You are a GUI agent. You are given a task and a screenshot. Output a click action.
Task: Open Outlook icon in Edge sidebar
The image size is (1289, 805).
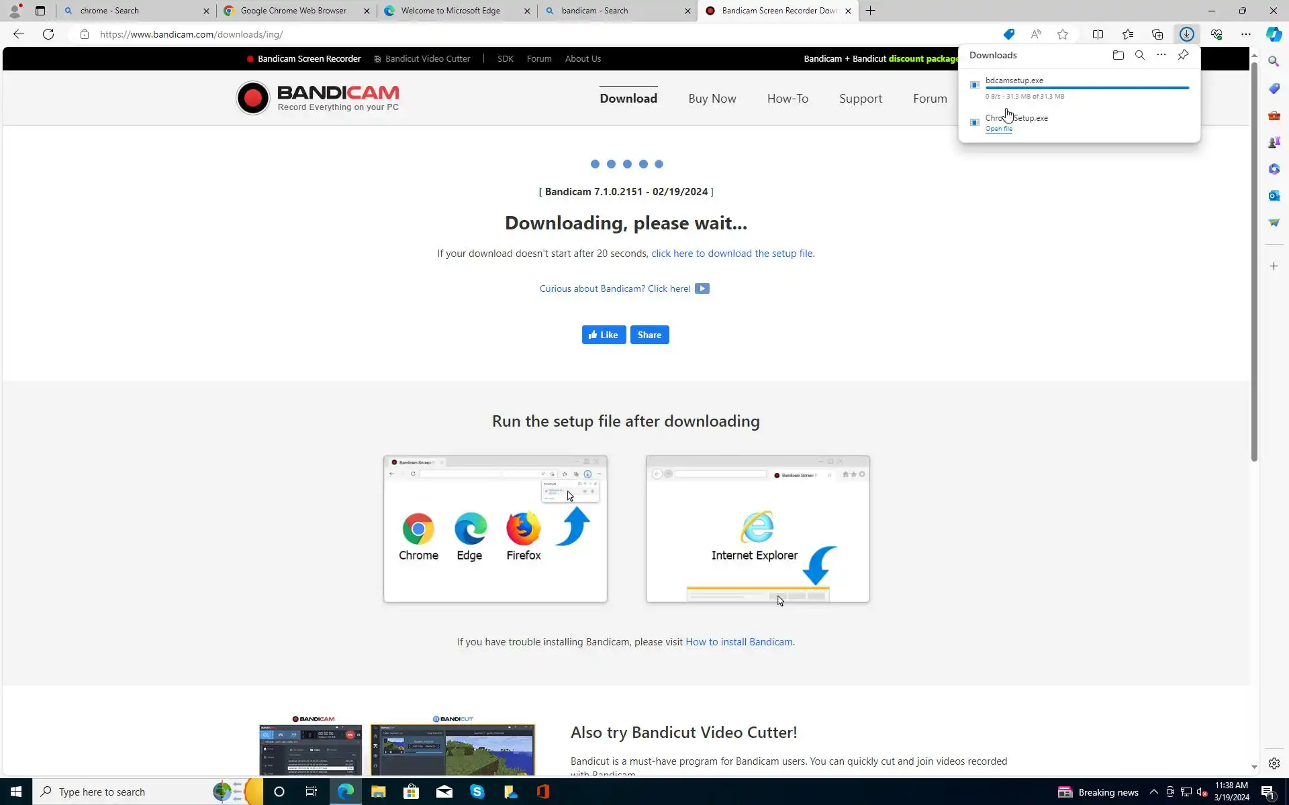1274,196
